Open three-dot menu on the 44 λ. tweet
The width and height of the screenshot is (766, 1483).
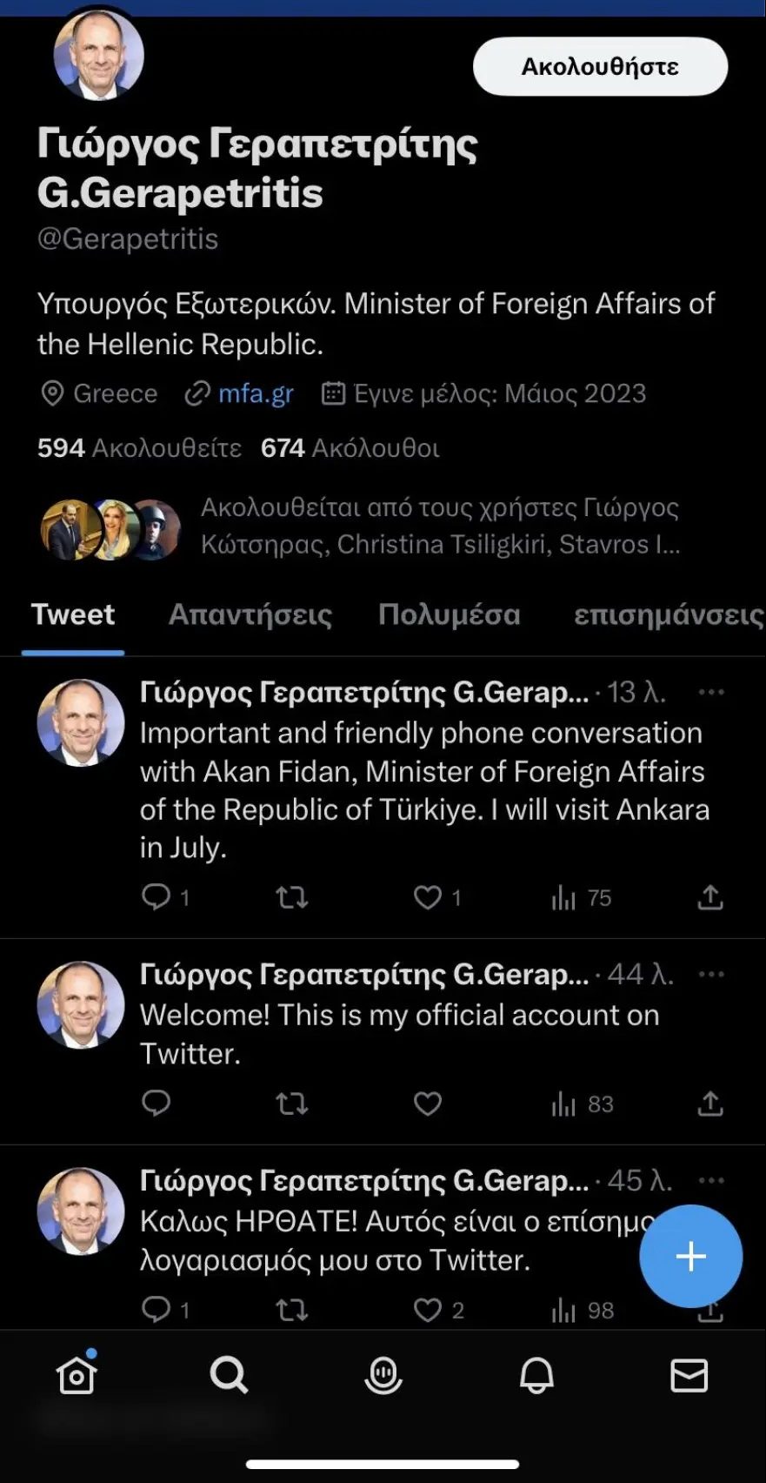[711, 974]
